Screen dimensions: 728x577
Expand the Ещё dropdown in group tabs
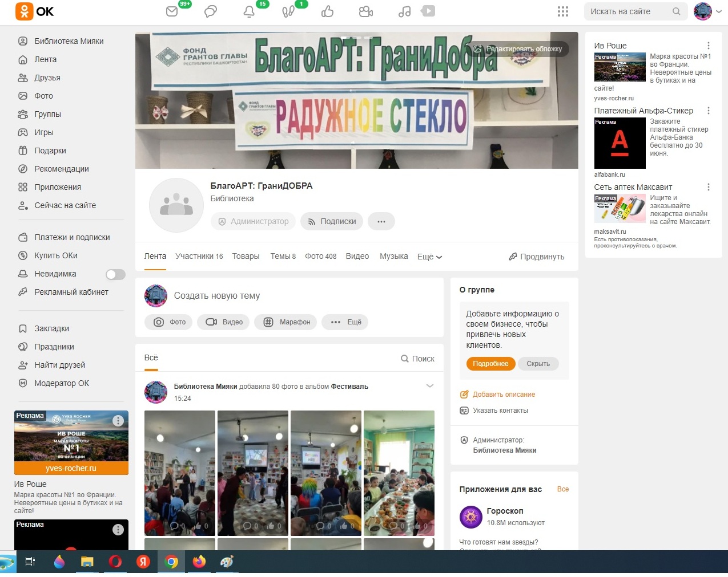[429, 257]
